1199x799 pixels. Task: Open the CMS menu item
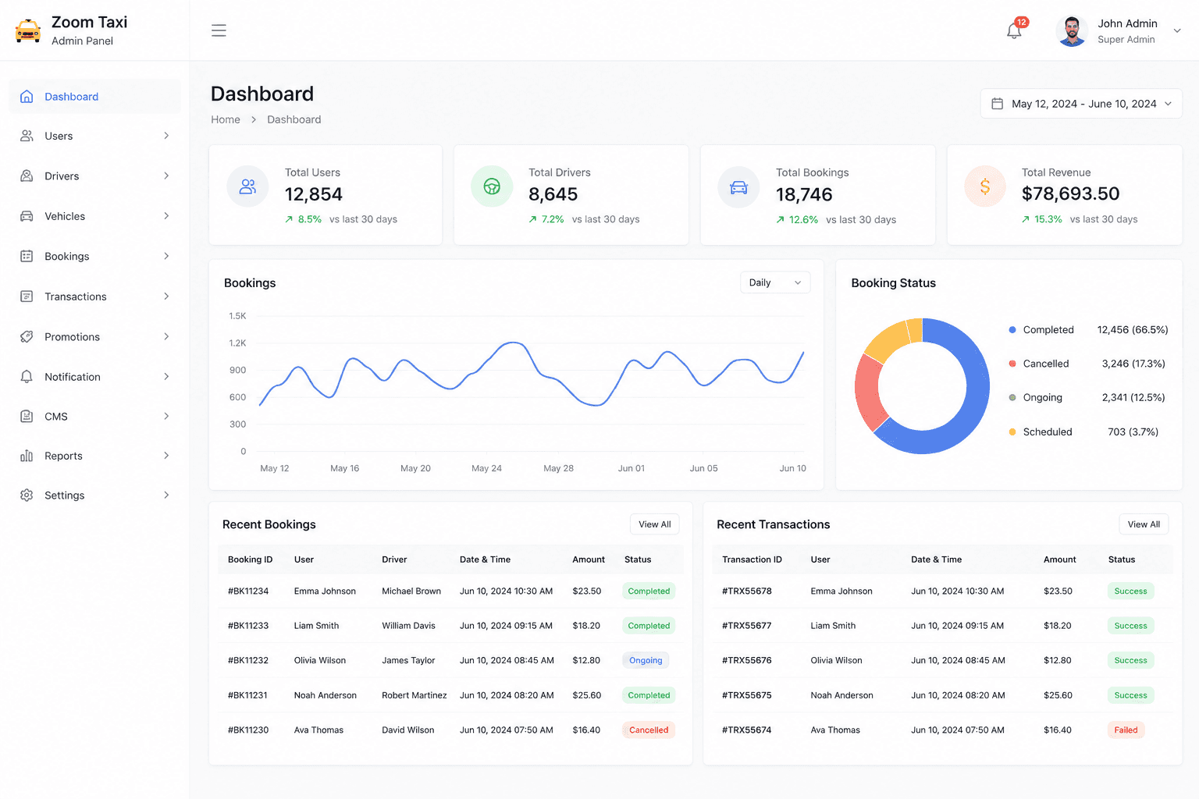[x=95, y=417]
